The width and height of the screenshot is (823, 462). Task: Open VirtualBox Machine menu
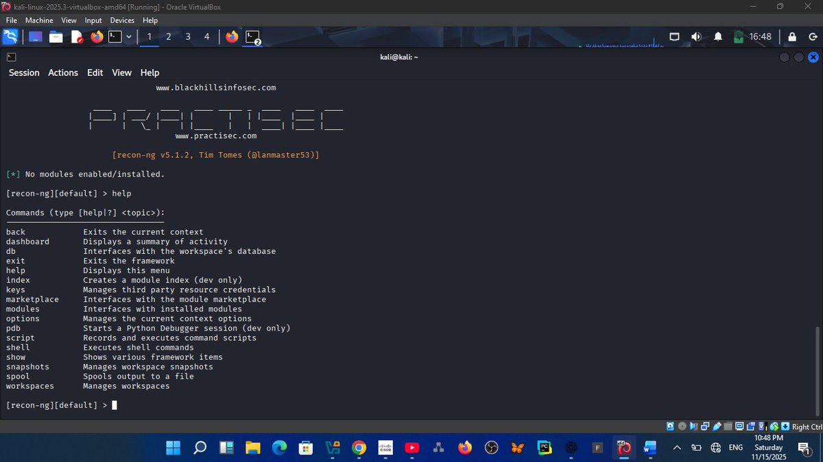[39, 21]
